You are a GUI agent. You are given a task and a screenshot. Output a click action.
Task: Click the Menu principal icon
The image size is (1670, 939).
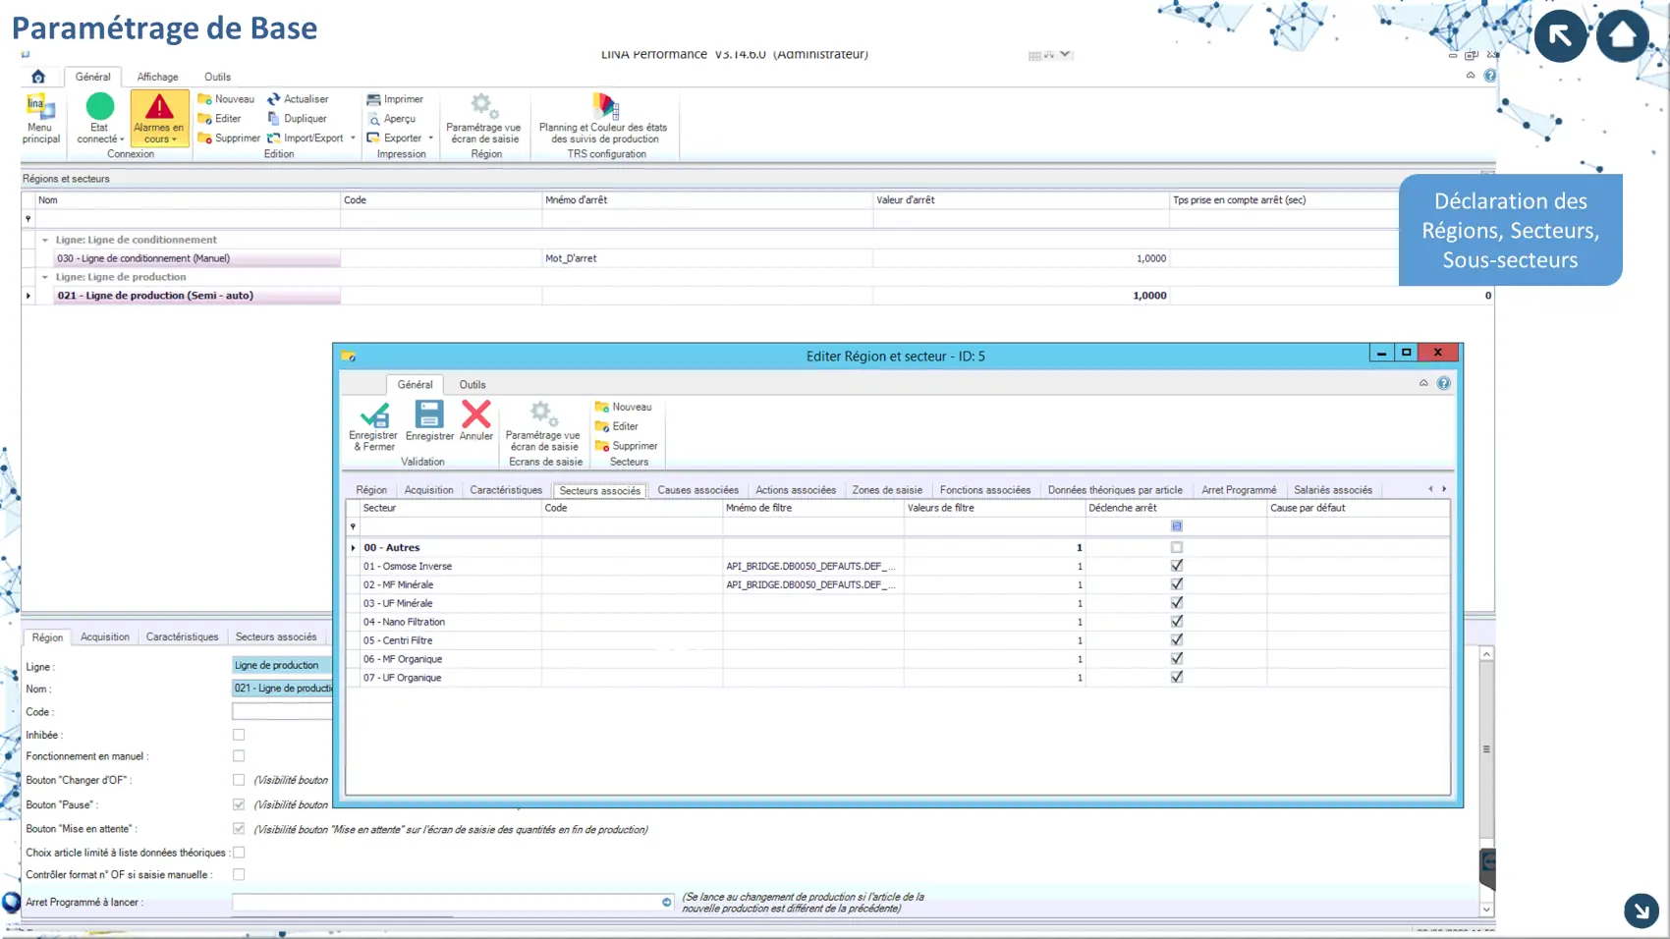[40, 108]
